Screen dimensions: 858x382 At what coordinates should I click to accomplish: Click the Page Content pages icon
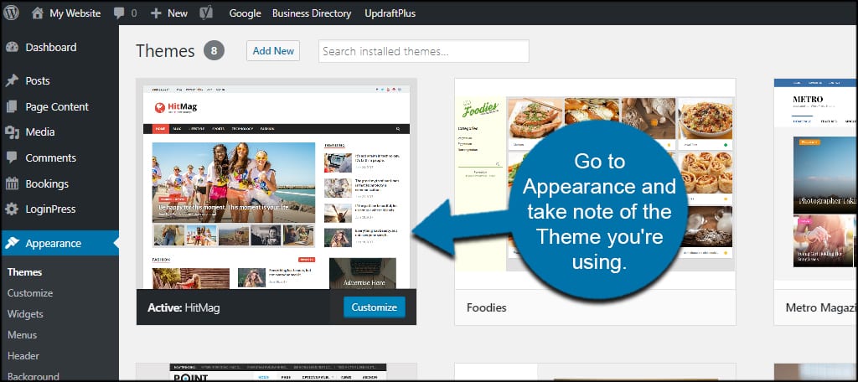[x=12, y=106]
